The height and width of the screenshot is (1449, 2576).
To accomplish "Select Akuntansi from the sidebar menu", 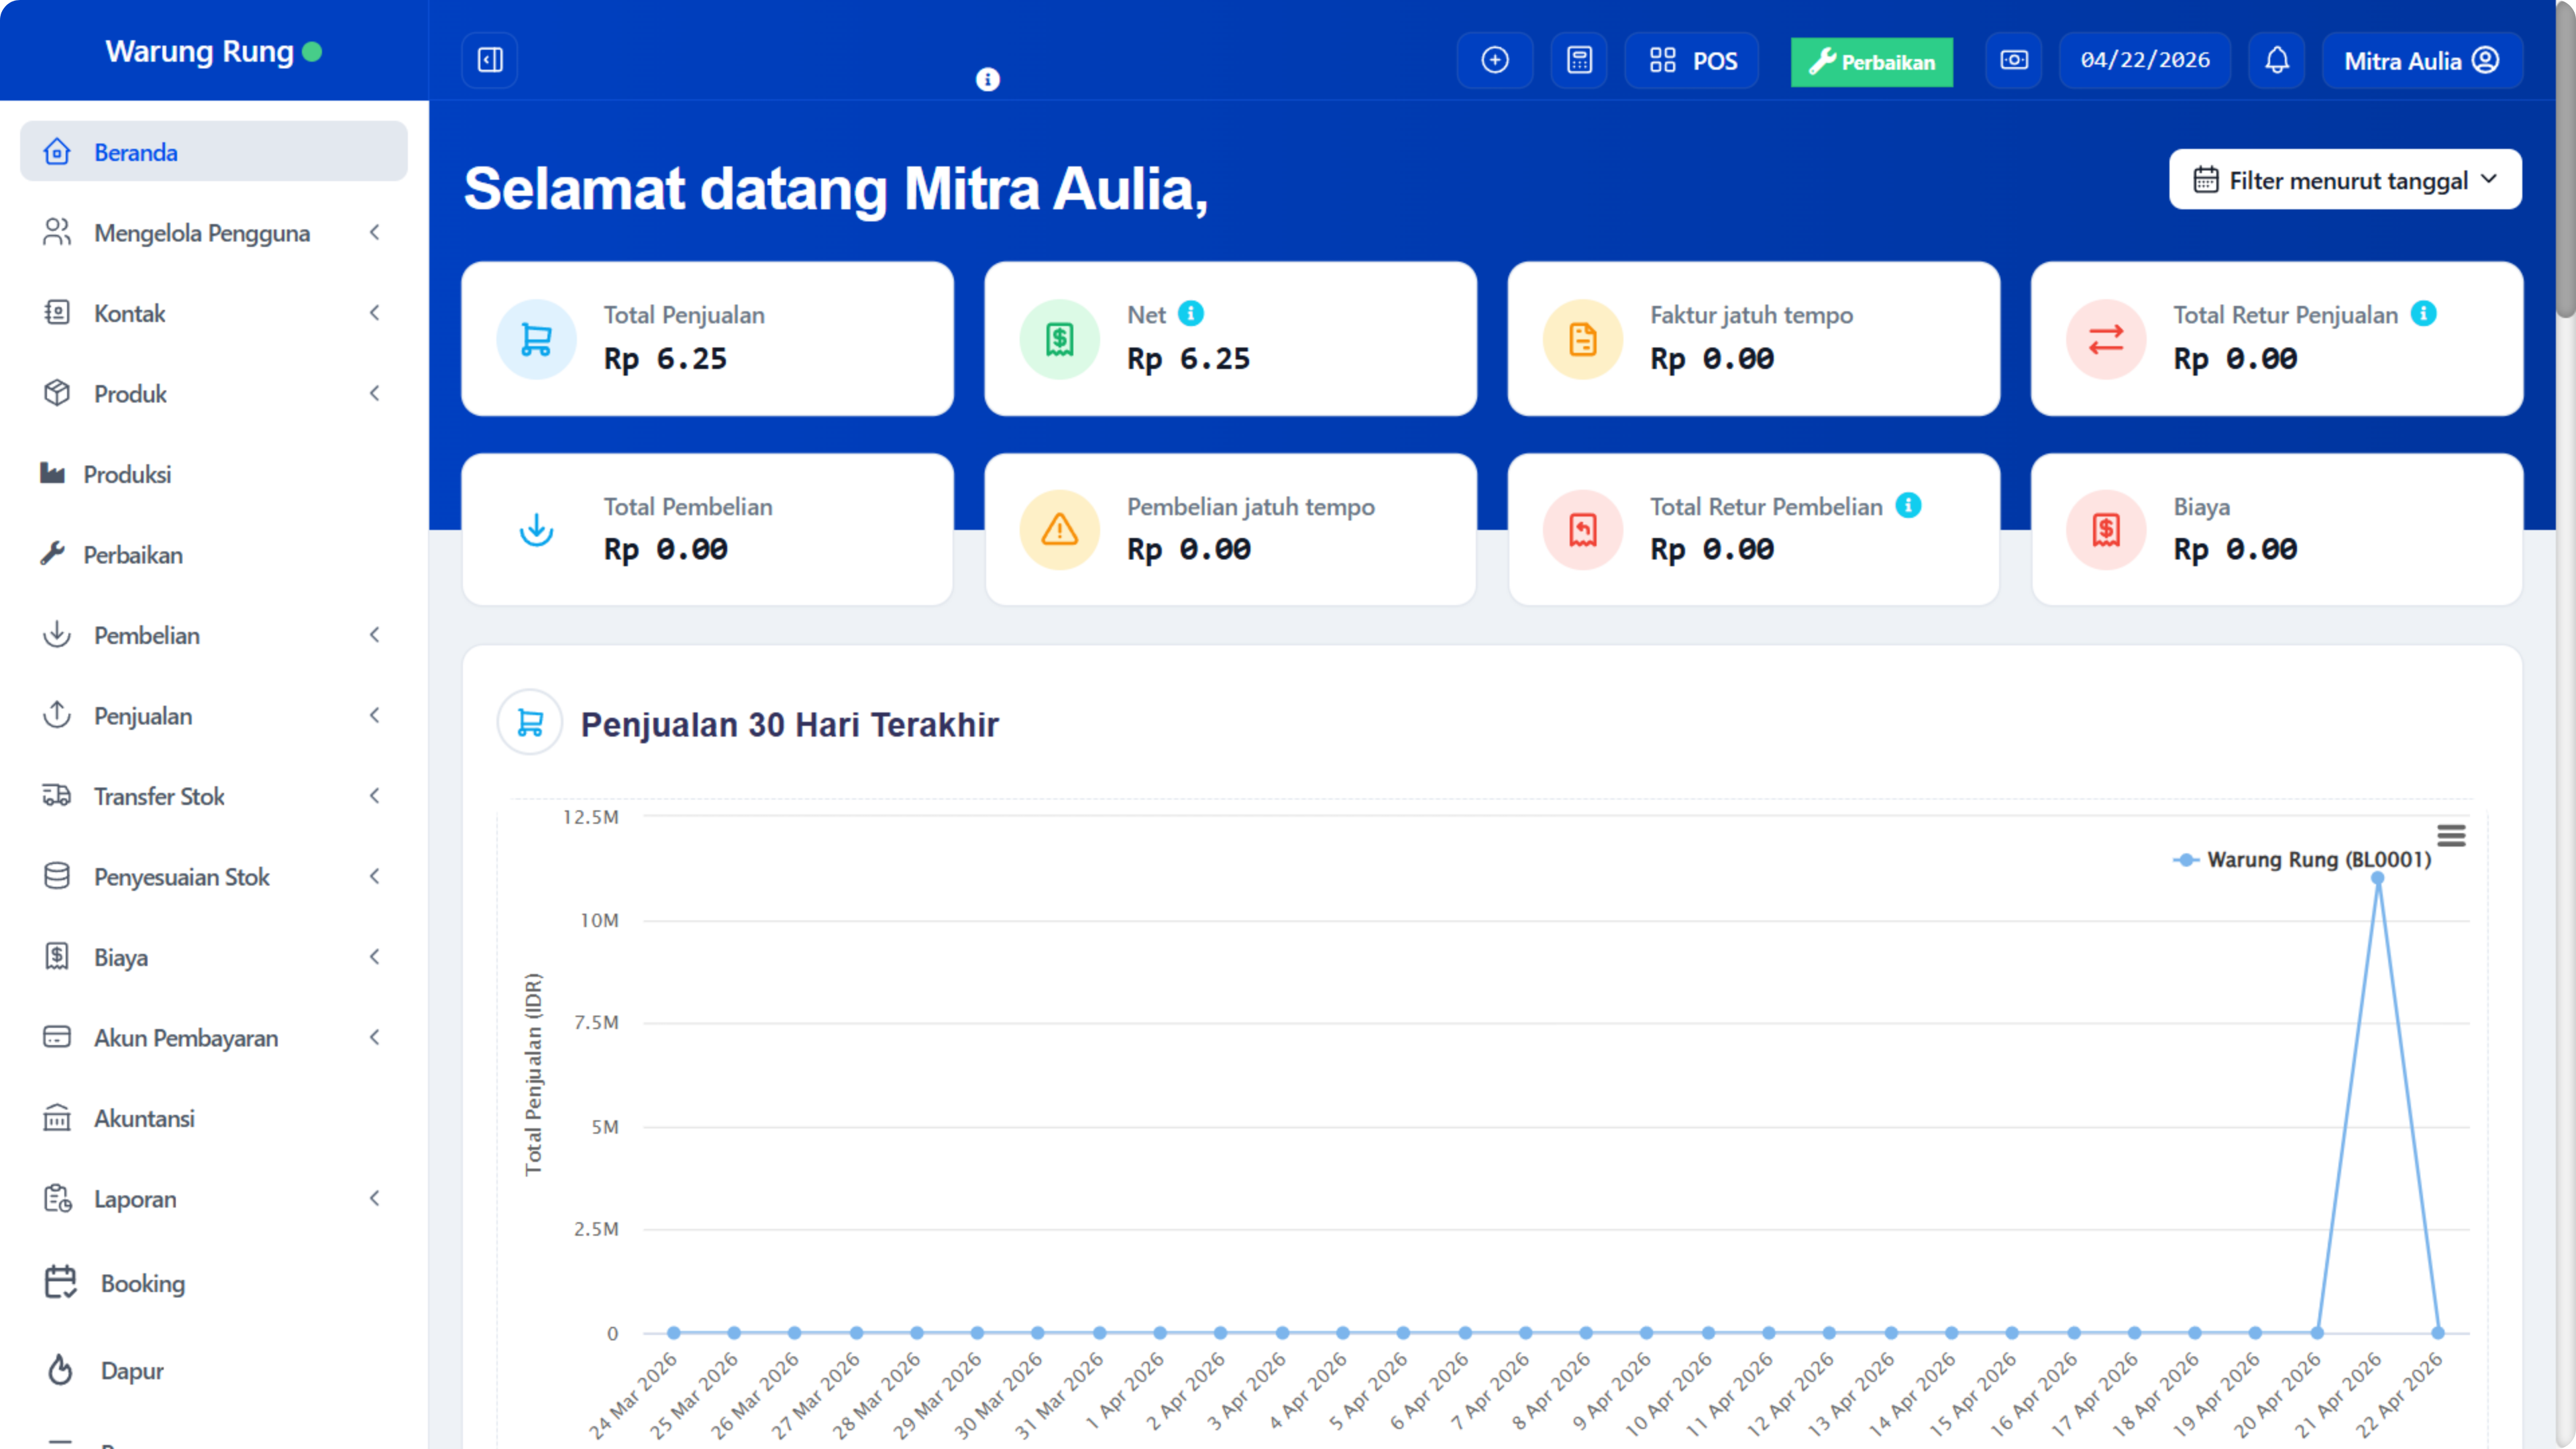I will (x=144, y=1118).
